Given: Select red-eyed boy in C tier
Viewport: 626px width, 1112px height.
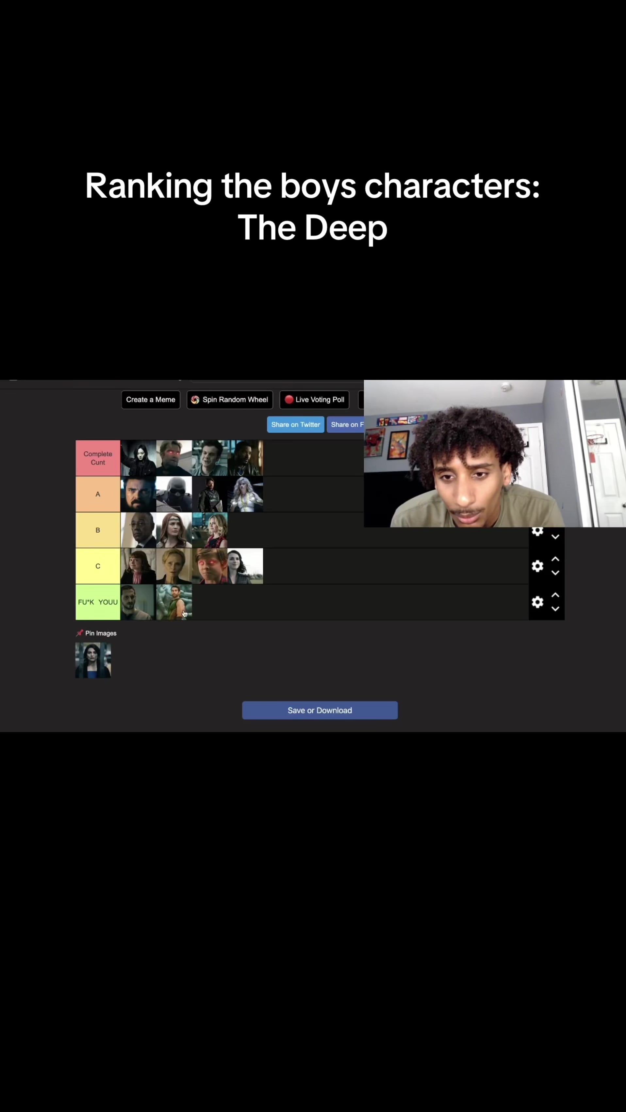Looking at the screenshot, I should click(x=210, y=566).
